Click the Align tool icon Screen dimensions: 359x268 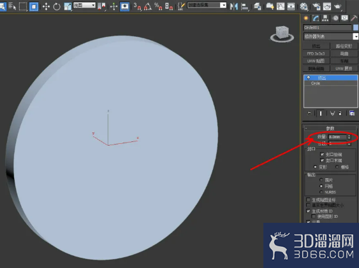click(x=245, y=6)
